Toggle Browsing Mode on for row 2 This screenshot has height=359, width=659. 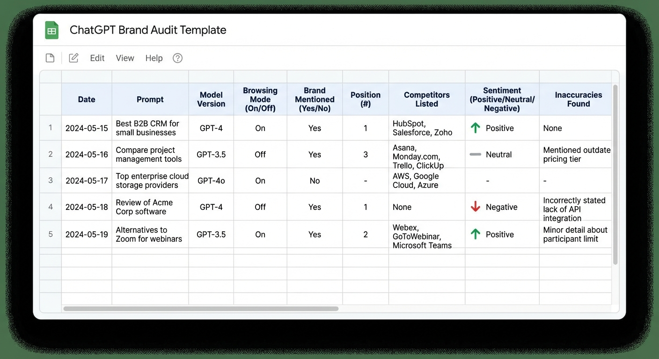pyautogui.click(x=260, y=154)
